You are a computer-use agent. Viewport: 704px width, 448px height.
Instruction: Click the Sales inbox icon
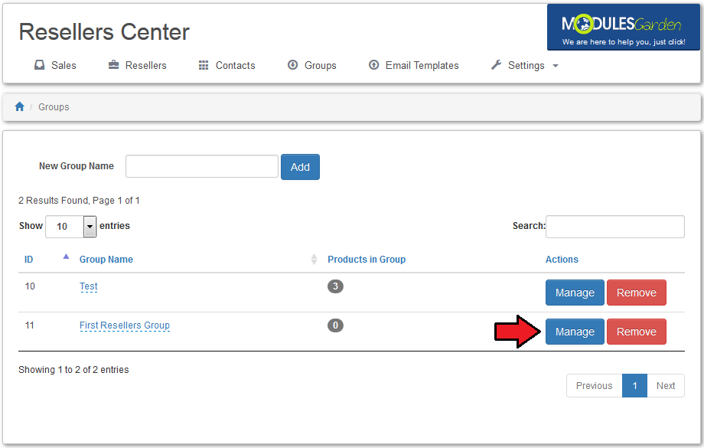tap(40, 65)
